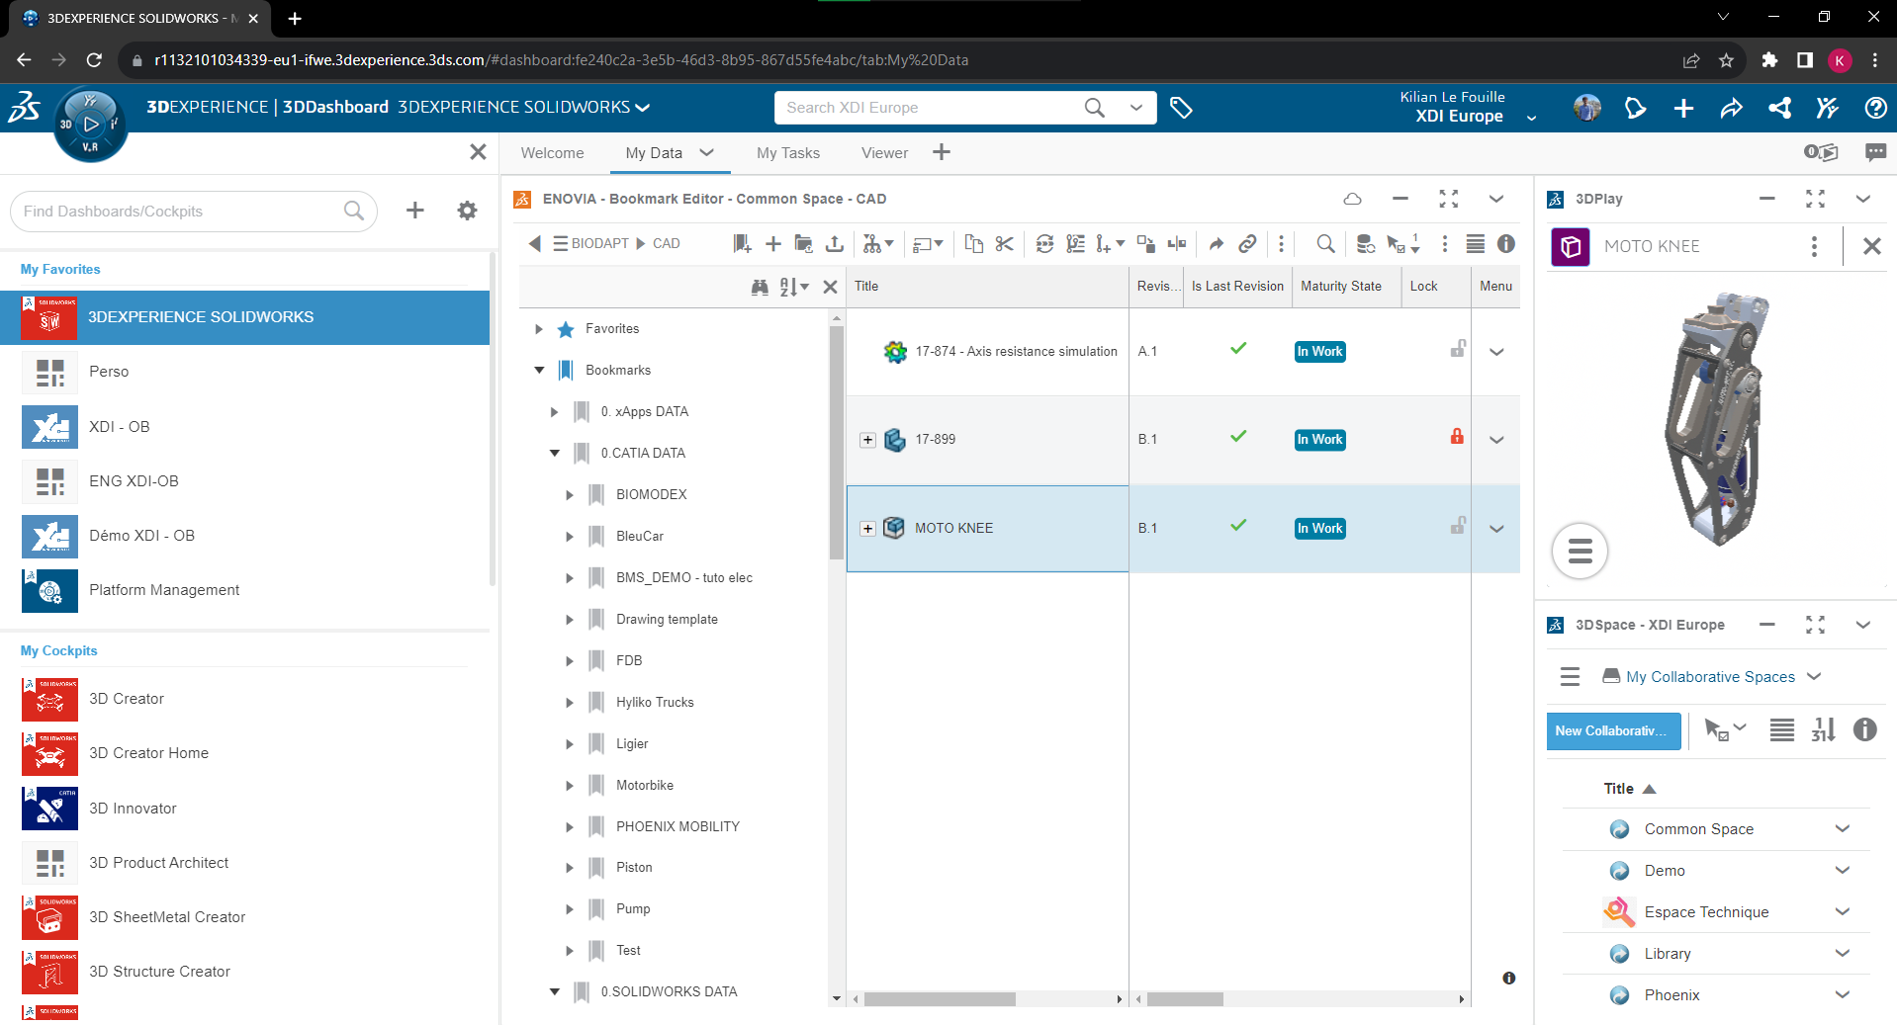Click the upload content icon

835,243
